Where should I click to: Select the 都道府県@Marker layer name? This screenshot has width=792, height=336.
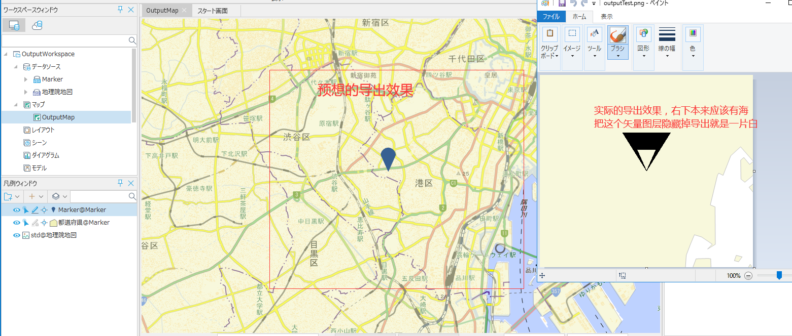pos(84,223)
